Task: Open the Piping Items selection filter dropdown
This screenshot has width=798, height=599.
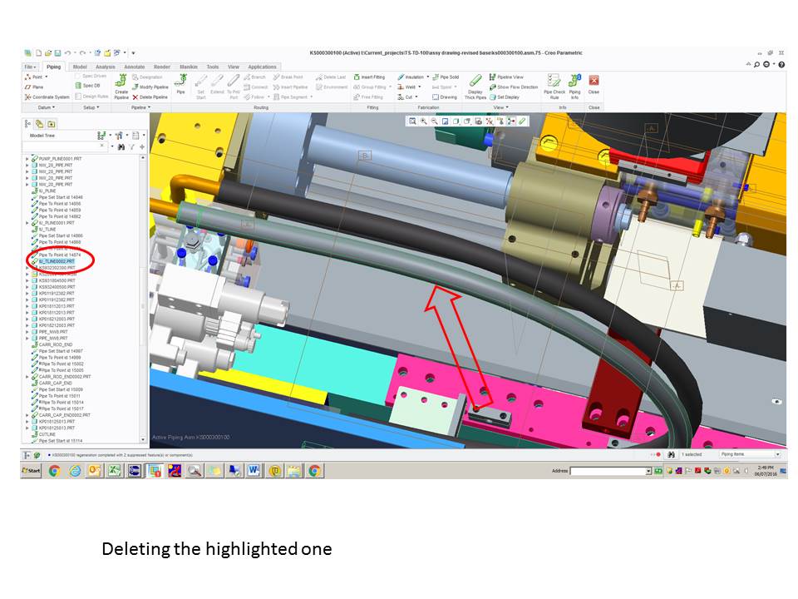Action: click(777, 454)
